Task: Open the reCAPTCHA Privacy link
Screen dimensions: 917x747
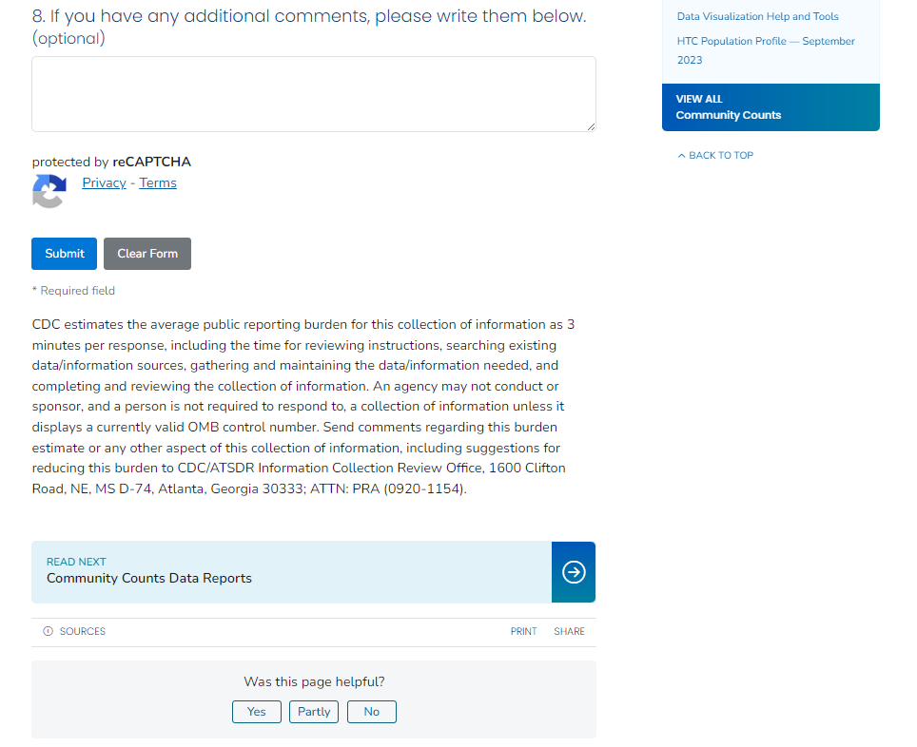Action: pyautogui.click(x=104, y=183)
